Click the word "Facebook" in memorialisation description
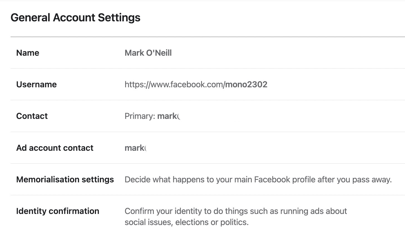405x235 pixels. click(272, 179)
